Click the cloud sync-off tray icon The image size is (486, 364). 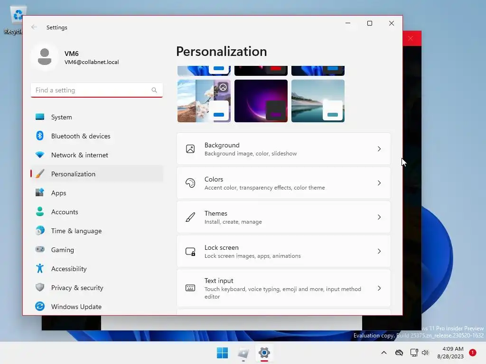(x=399, y=353)
